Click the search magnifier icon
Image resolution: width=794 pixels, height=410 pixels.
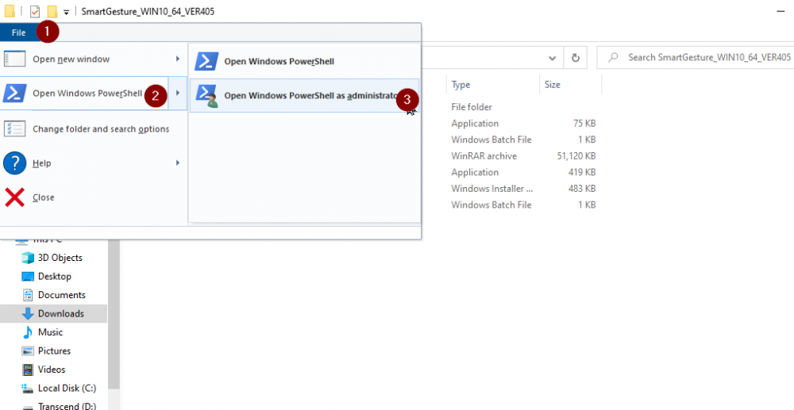[x=613, y=58]
